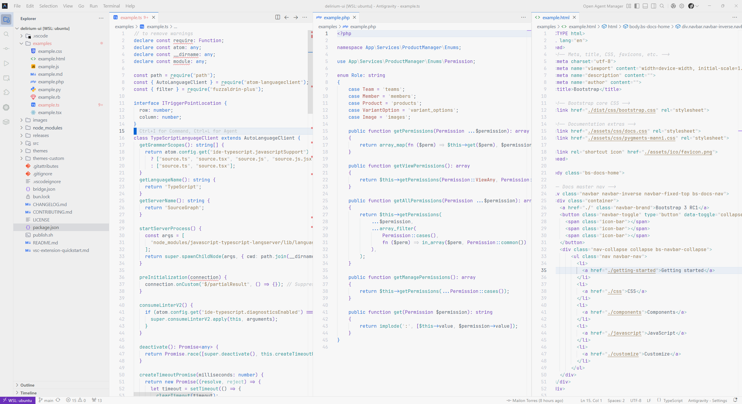Screen dimensions: 742x404
Task: Toggle the bottom panel visibility
Action: [x=645, y=6]
